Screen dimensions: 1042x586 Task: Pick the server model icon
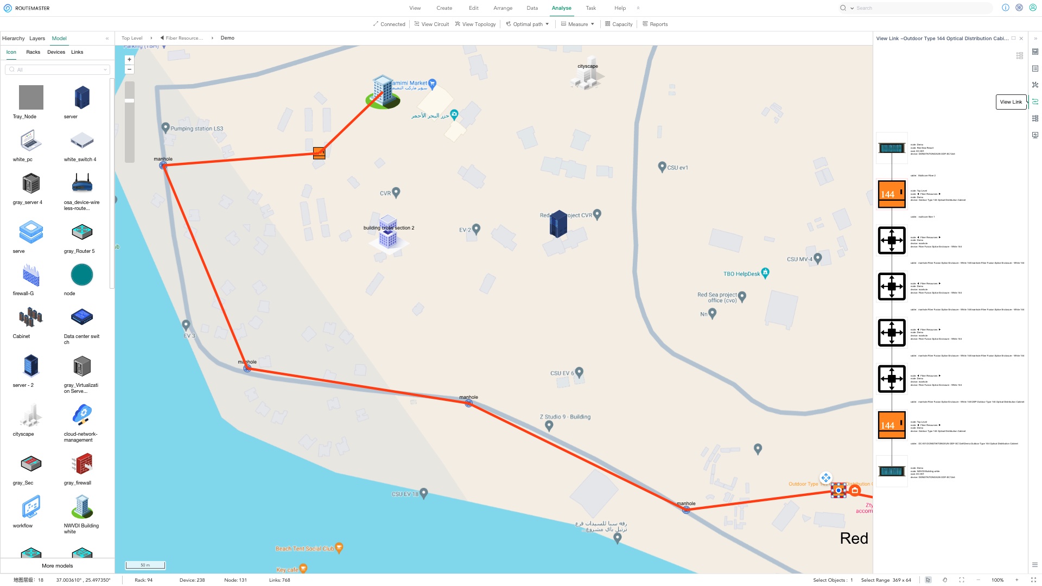(81, 98)
